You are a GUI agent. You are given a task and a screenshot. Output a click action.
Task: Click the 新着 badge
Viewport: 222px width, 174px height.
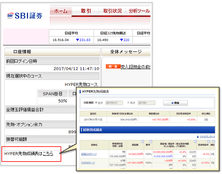[x=113, y=67]
